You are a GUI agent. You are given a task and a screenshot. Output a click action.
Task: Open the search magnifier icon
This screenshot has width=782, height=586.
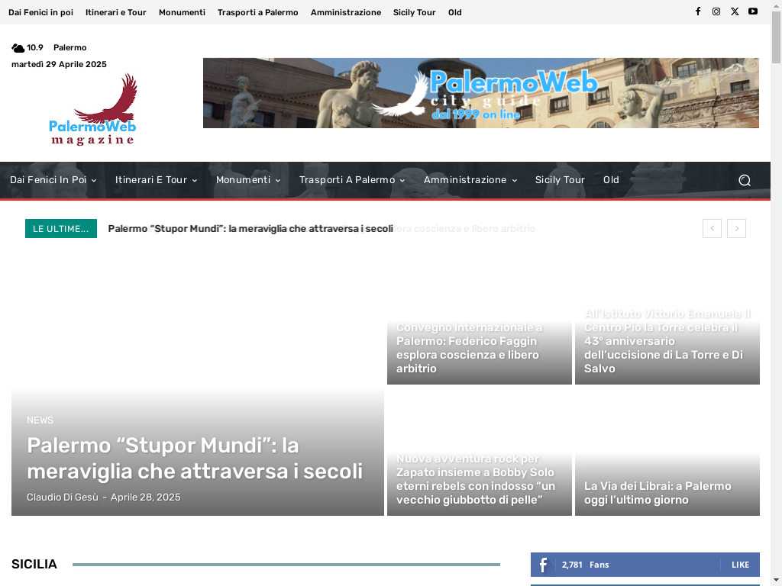744,180
